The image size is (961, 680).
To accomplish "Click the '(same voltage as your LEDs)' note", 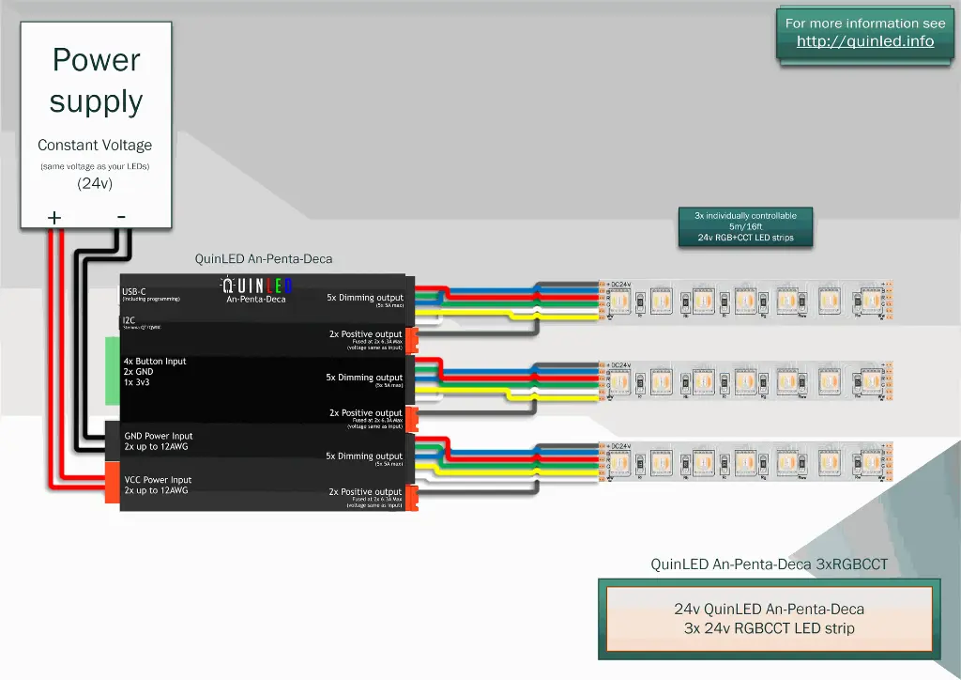I will 95,166.
